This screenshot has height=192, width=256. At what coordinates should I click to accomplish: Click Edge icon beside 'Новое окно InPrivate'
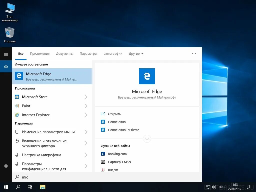[x=103, y=130]
